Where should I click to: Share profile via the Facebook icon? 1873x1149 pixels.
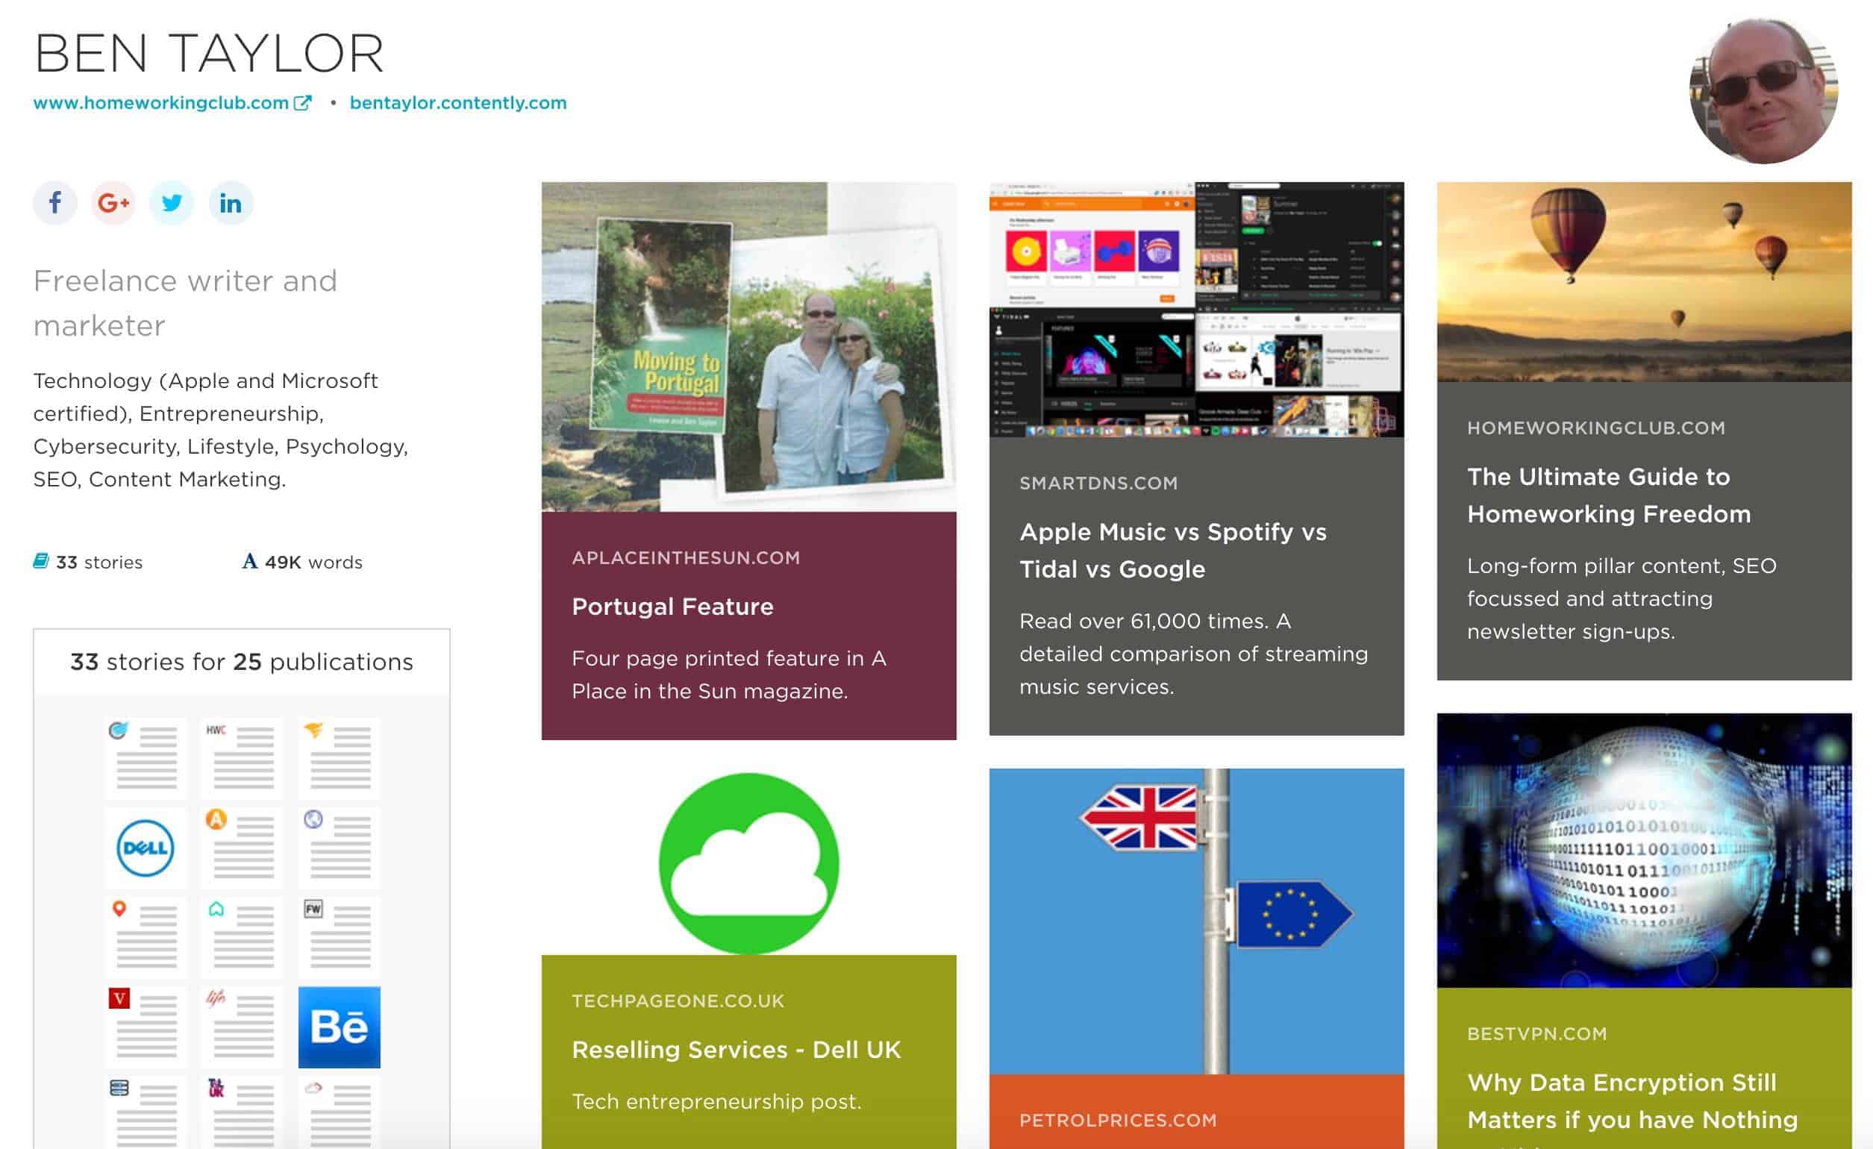tap(54, 203)
